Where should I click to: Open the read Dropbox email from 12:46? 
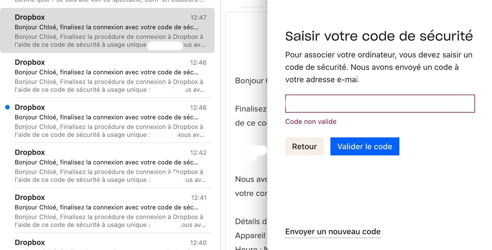coord(107,75)
